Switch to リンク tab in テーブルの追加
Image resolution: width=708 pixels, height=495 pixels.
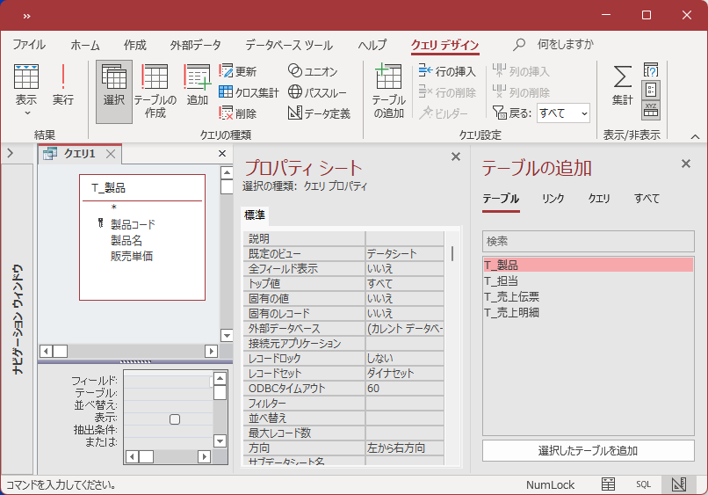tap(553, 199)
